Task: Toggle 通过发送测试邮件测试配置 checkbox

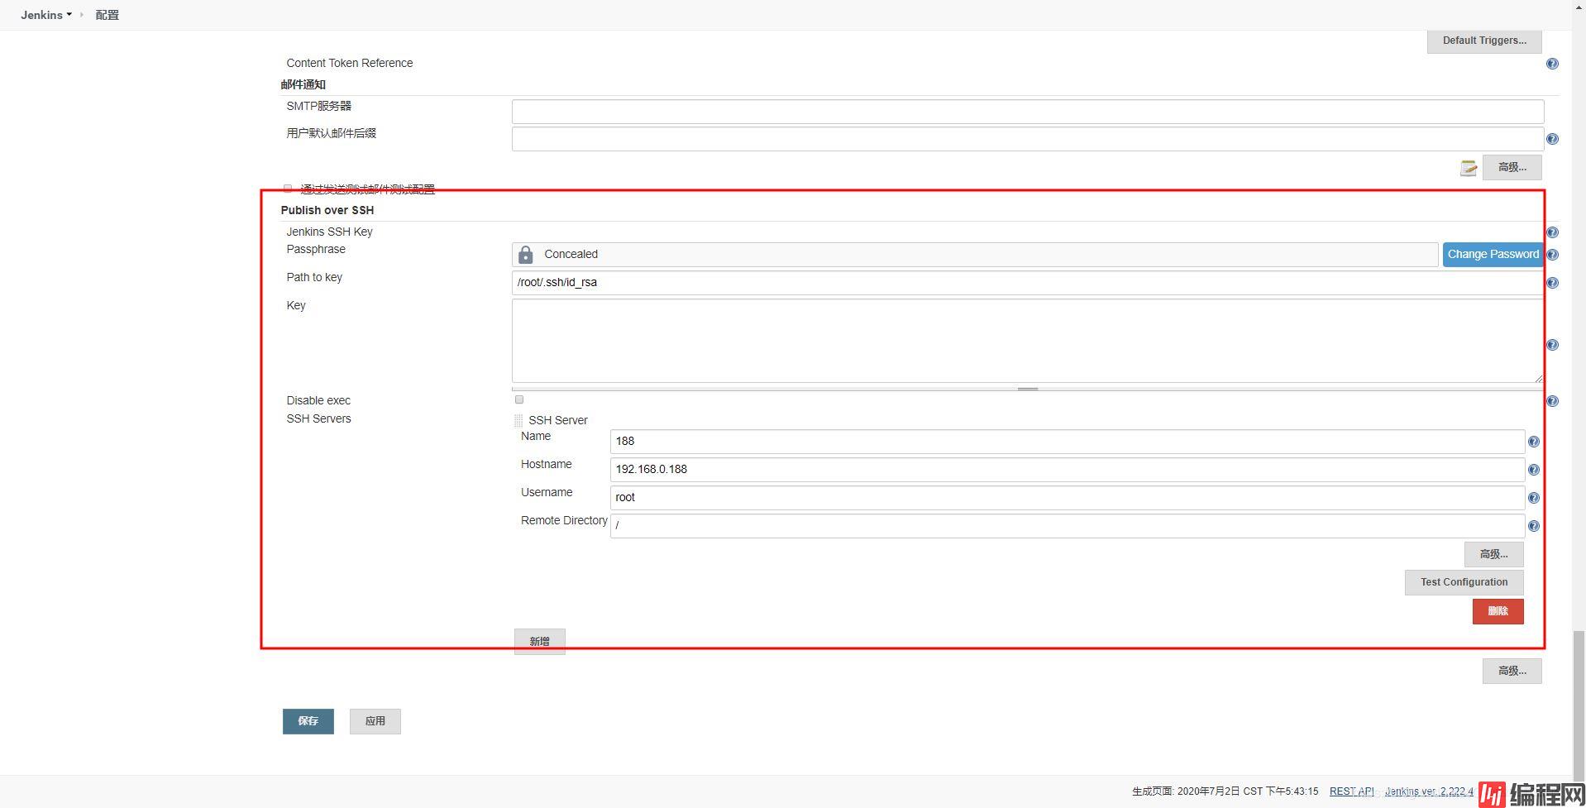Action: tap(288, 189)
